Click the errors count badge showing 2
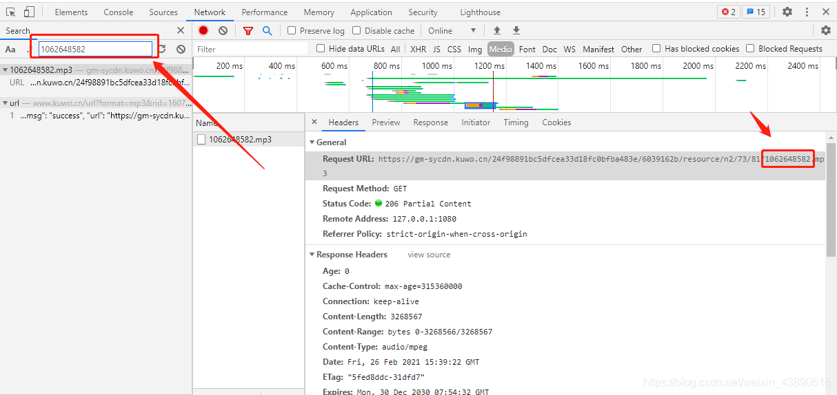The width and height of the screenshot is (837, 395). [728, 12]
